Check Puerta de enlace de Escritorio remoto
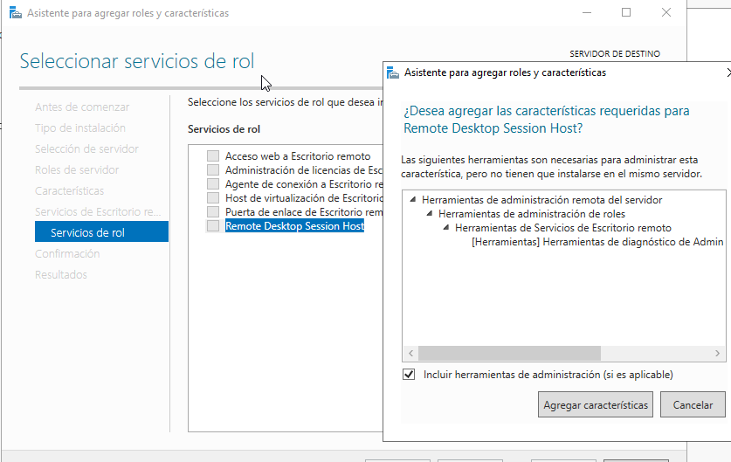Image resolution: width=731 pixels, height=462 pixels. click(x=213, y=211)
